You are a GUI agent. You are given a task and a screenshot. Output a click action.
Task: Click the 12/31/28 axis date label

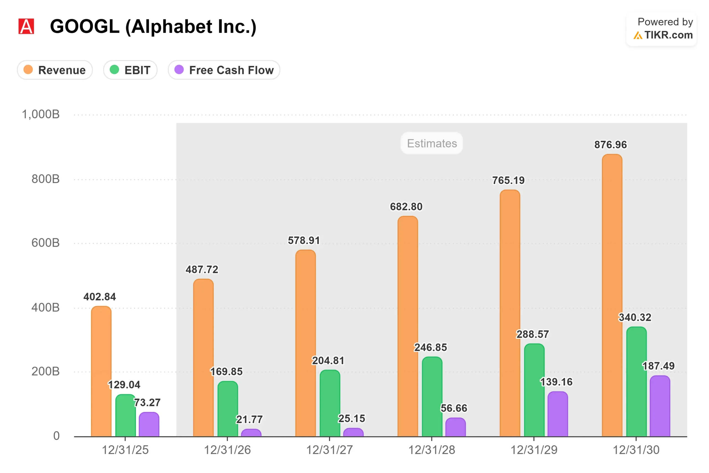point(432,450)
